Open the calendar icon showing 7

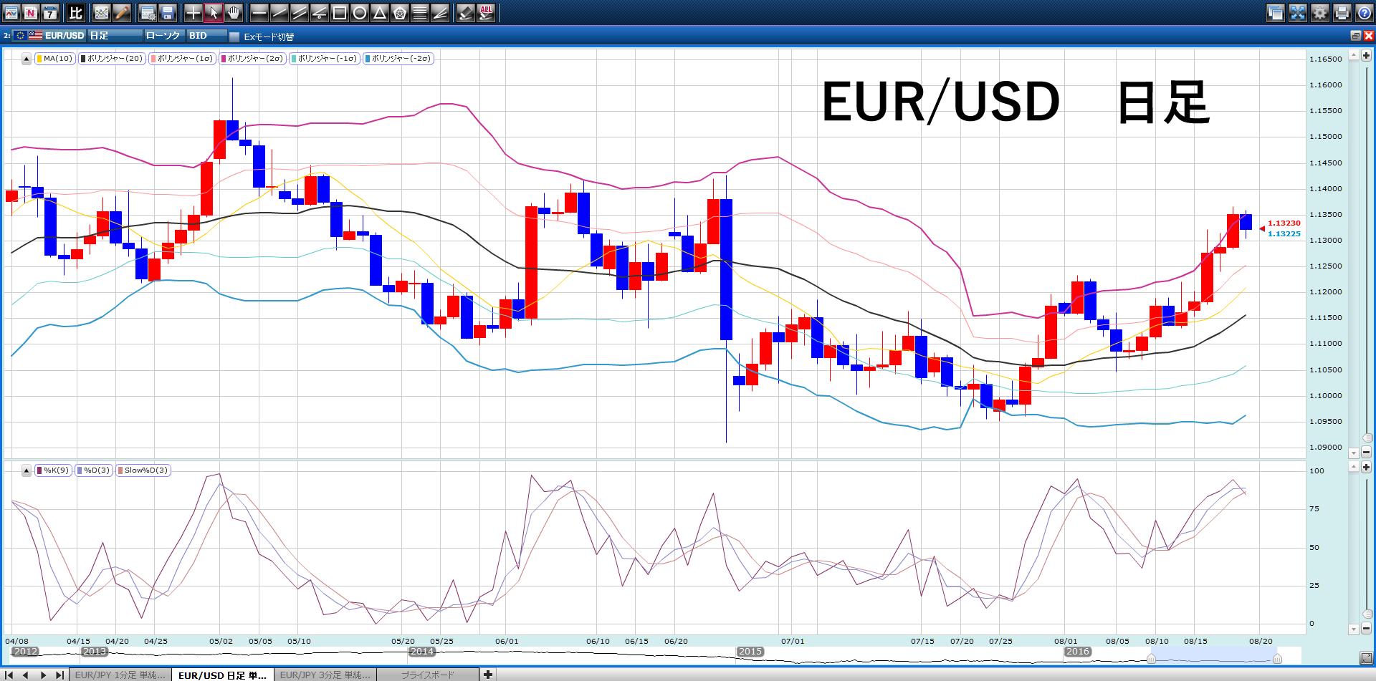[50, 12]
